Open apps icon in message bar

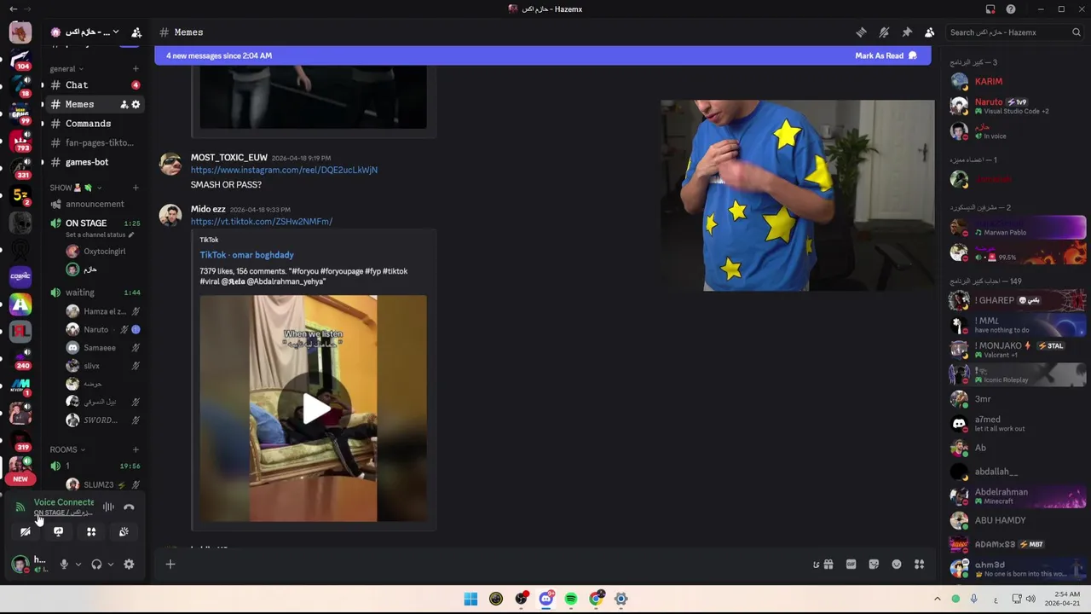[x=919, y=564]
